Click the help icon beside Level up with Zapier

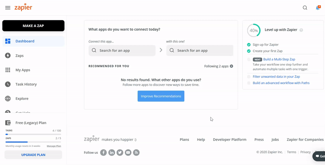coord(301,30)
